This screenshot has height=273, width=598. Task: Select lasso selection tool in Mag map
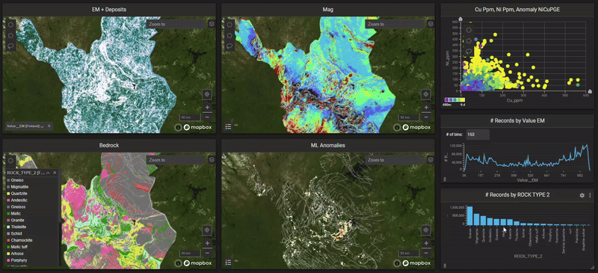pos(229,46)
